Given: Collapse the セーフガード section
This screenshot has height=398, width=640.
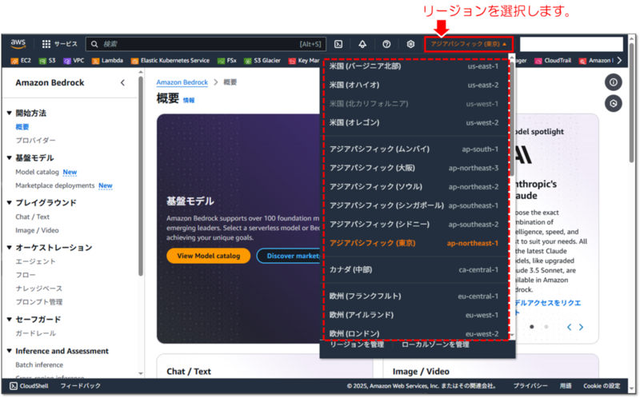Looking at the screenshot, I should tap(9, 319).
